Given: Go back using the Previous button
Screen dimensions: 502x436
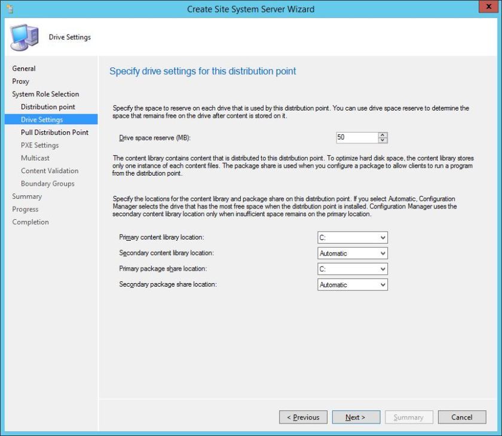Looking at the screenshot, I should (x=303, y=417).
